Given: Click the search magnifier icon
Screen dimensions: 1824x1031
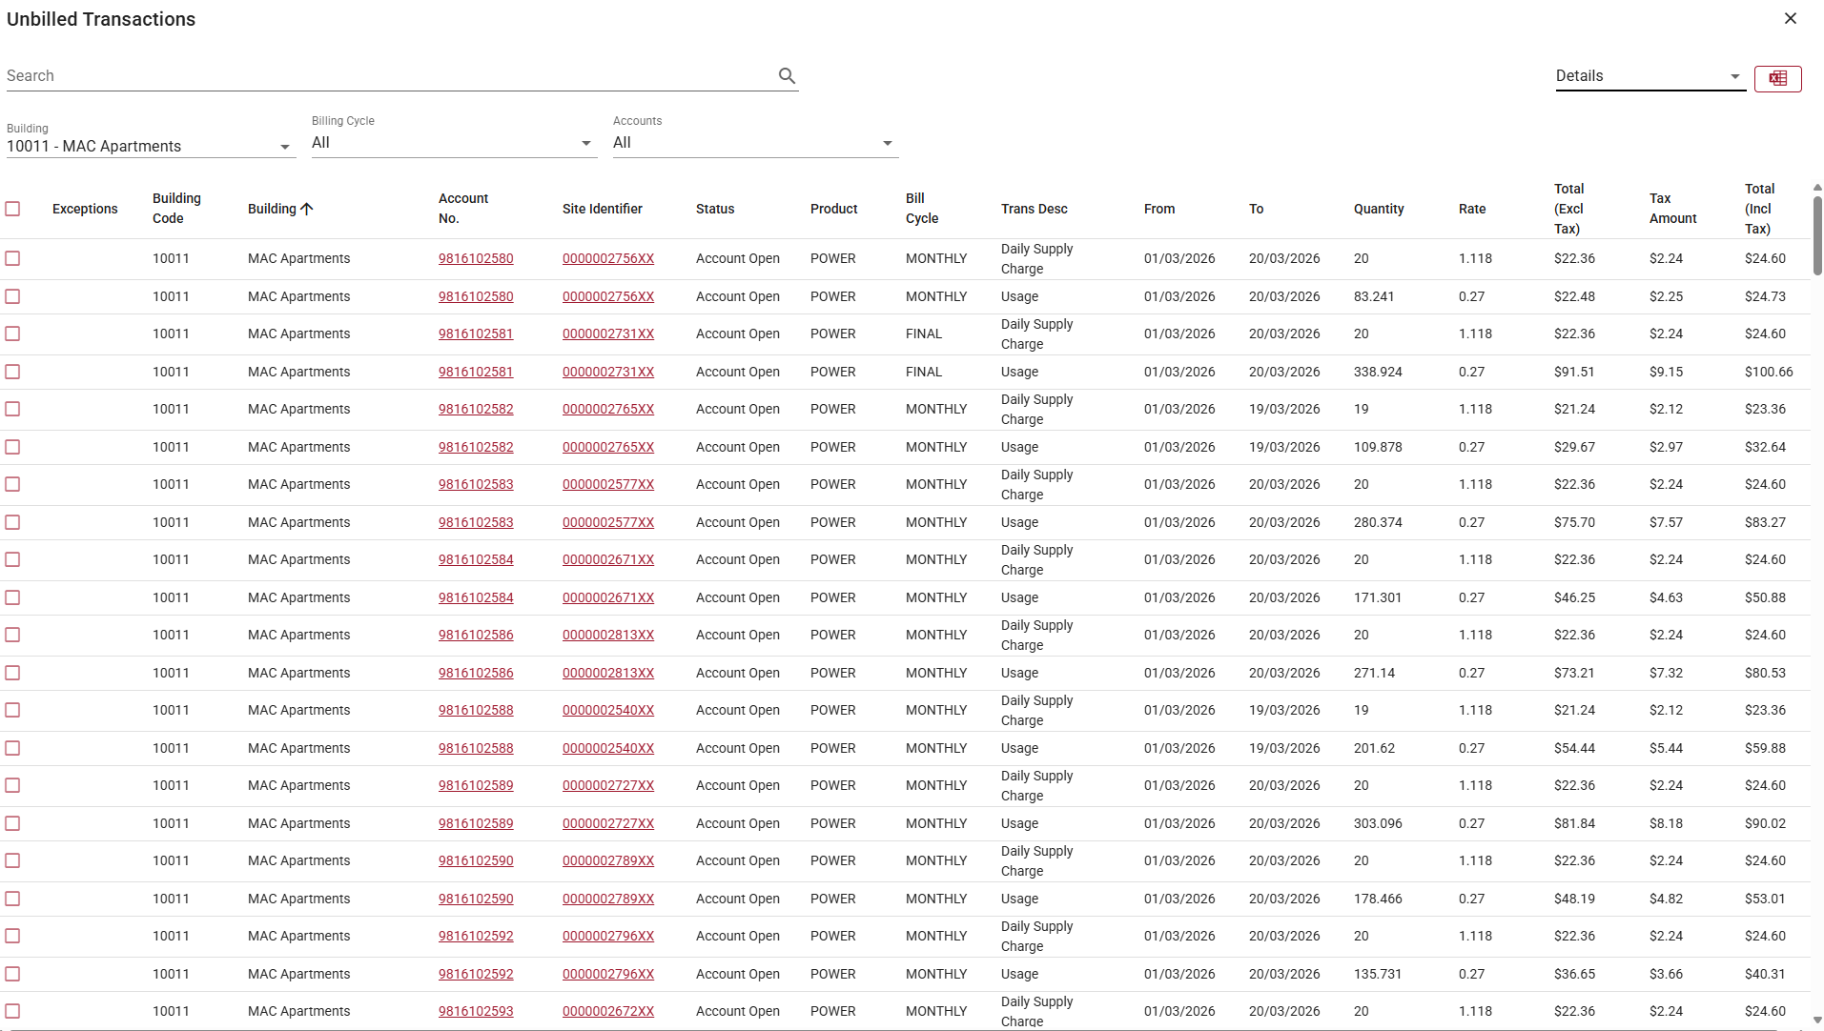Looking at the screenshot, I should [x=787, y=76].
